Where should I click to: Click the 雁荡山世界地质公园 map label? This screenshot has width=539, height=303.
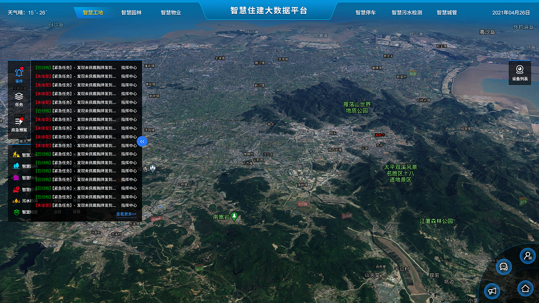(357, 107)
